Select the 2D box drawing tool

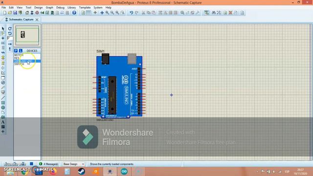3,103
